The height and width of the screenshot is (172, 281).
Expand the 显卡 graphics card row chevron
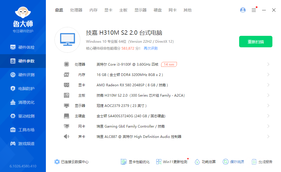pyautogui.click(x=268, y=85)
